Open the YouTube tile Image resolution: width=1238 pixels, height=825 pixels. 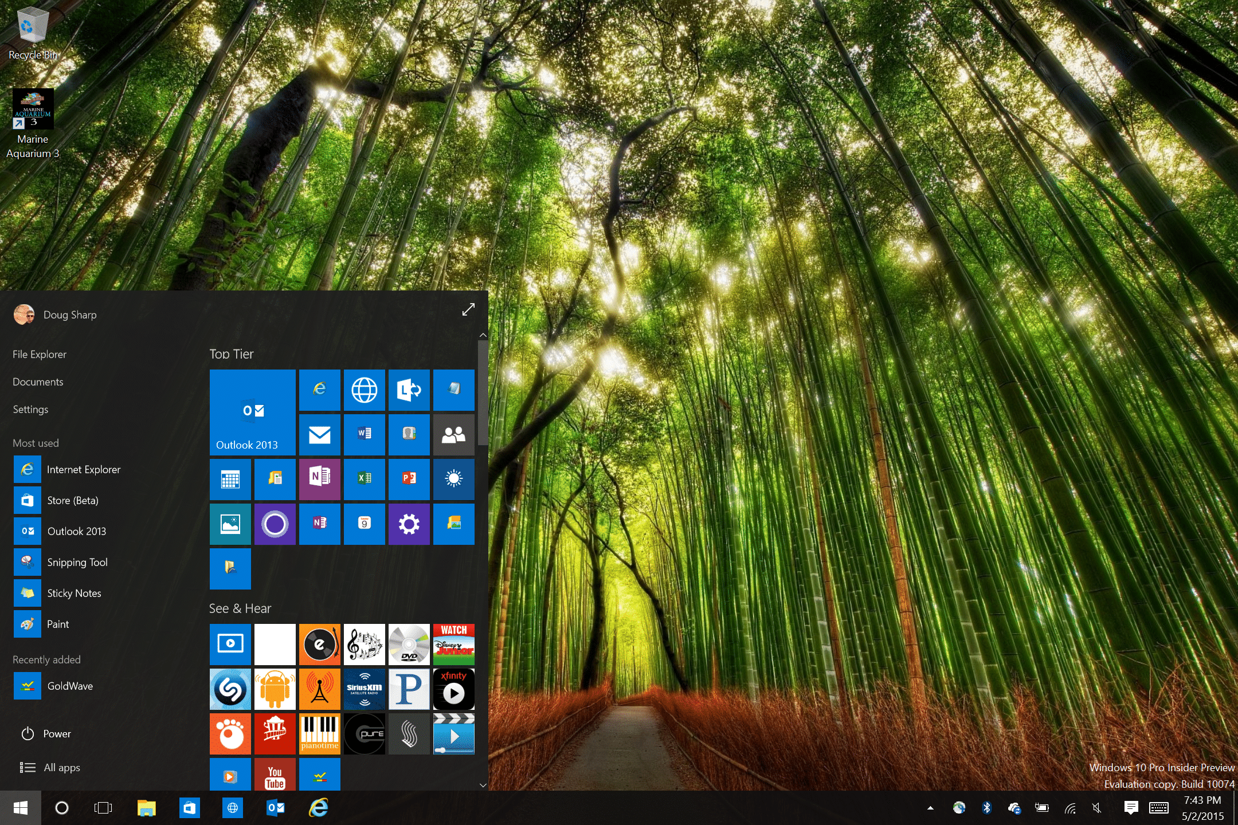[x=275, y=775]
